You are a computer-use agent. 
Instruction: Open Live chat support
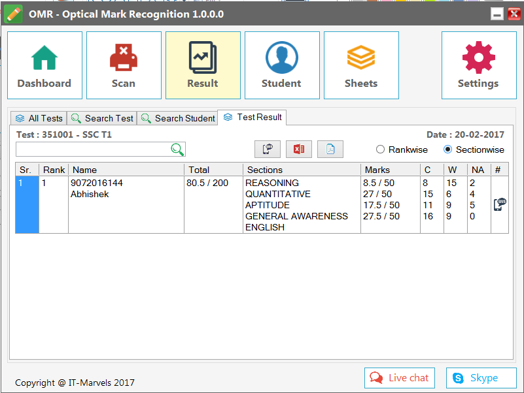(399, 378)
